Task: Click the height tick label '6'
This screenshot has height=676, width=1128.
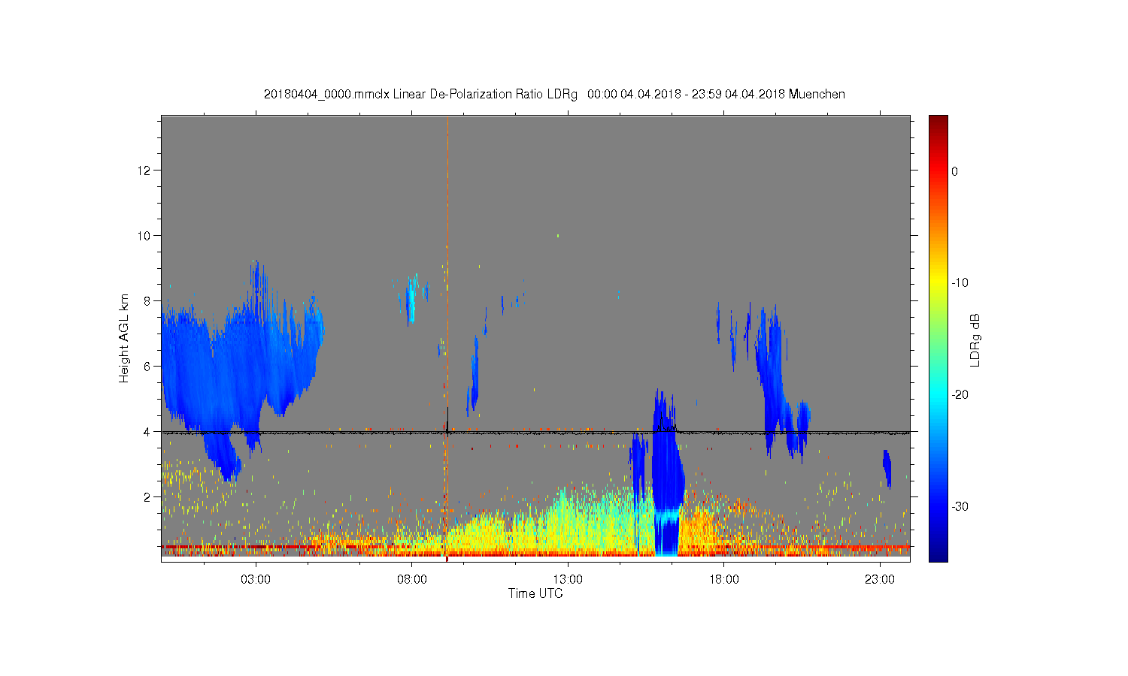Action: tap(147, 367)
